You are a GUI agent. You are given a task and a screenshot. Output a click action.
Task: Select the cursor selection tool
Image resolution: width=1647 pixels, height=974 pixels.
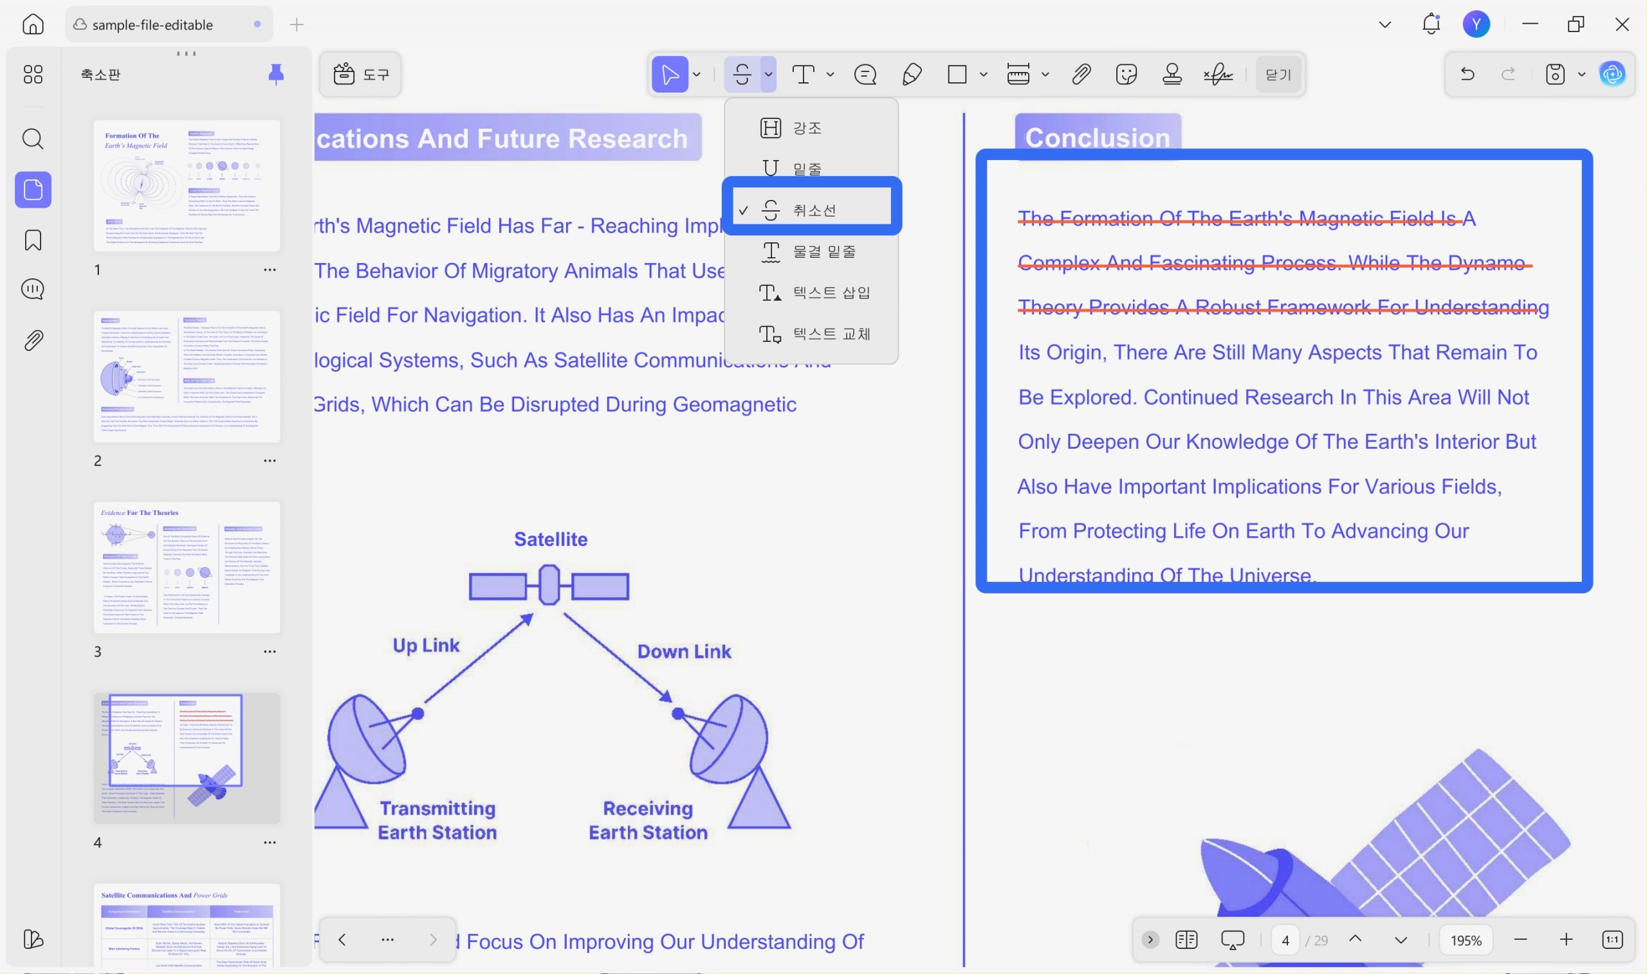click(x=670, y=74)
